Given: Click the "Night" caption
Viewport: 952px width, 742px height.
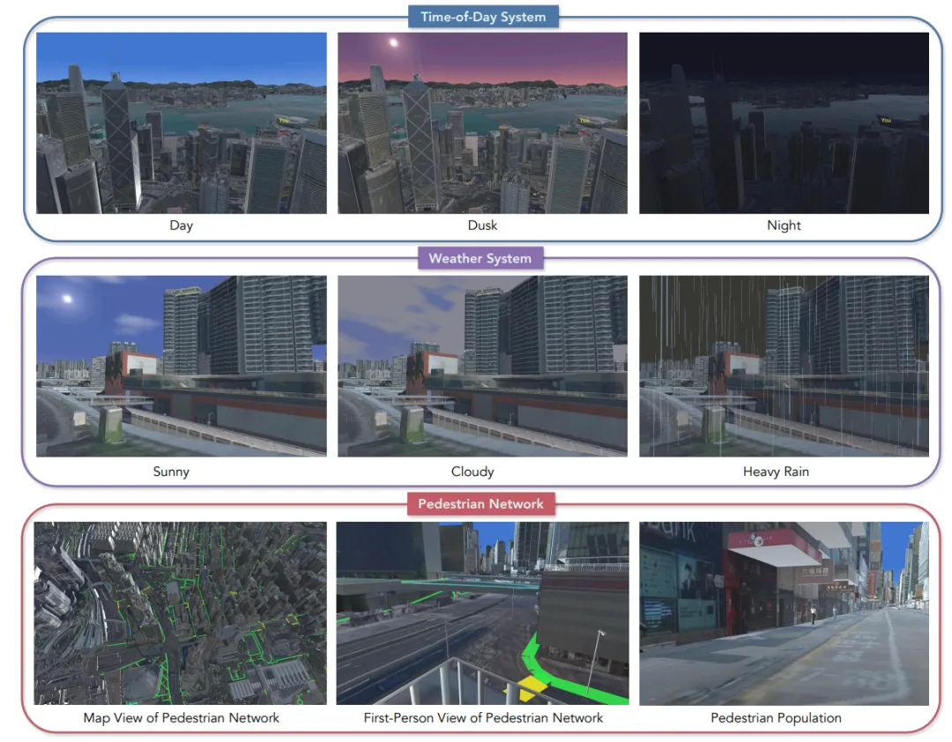Looking at the screenshot, I should point(784,226).
